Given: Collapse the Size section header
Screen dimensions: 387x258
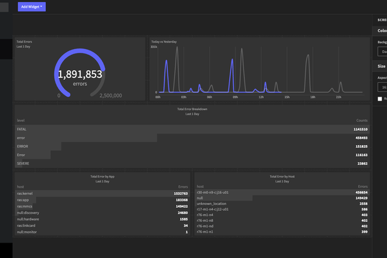Looking at the screenshot, I should [x=381, y=66].
